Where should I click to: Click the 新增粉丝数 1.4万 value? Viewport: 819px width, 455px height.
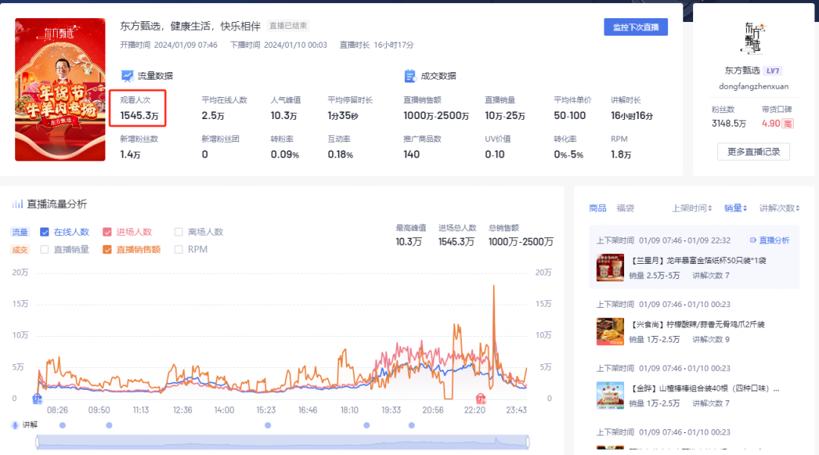(130, 155)
